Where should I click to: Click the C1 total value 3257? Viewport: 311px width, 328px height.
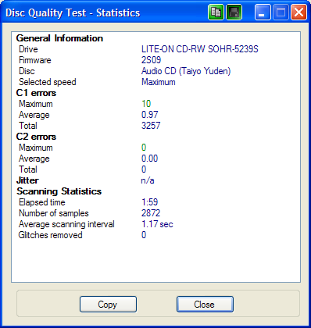[x=151, y=126]
